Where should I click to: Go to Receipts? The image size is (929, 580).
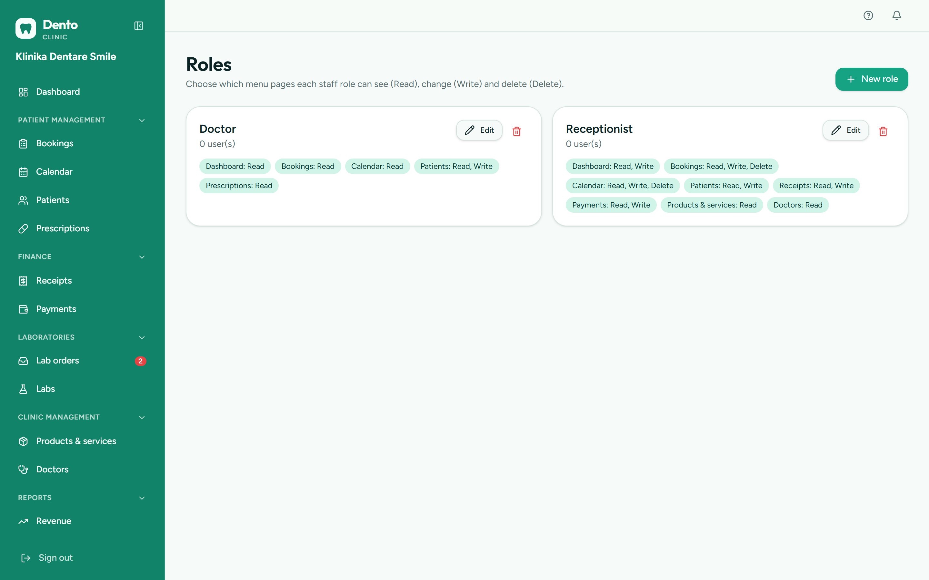[82, 281]
